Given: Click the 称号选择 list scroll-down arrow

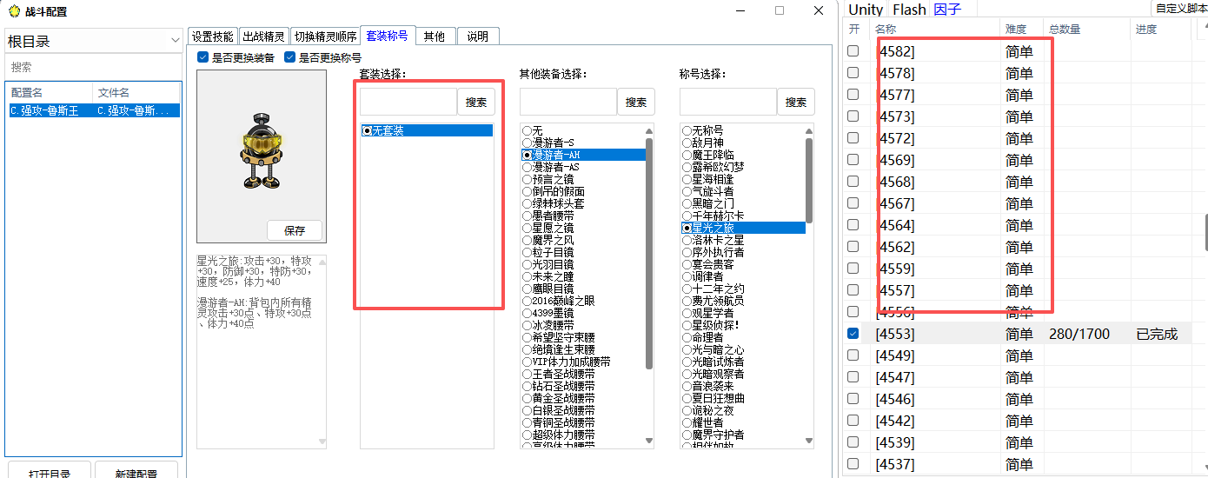Looking at the screenshot, I should click(809, 441).
